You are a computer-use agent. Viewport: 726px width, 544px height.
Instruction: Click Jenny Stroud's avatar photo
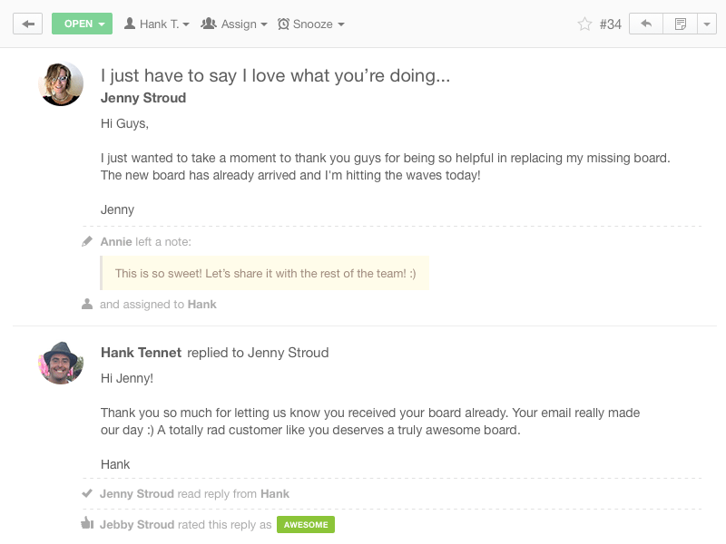(x=61, y=83)
